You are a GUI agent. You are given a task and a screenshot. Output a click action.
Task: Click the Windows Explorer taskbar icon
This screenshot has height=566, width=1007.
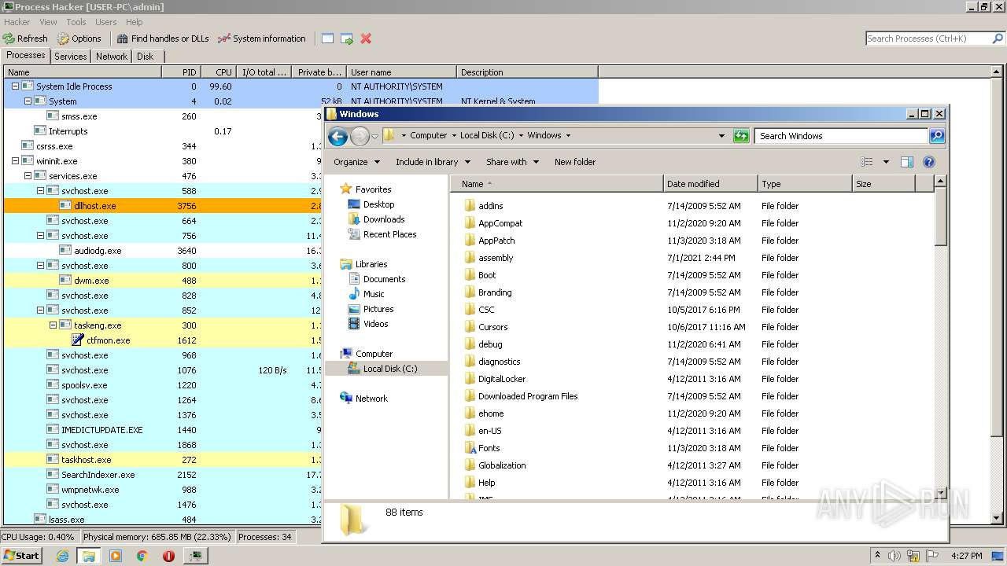tap(89, 556)
